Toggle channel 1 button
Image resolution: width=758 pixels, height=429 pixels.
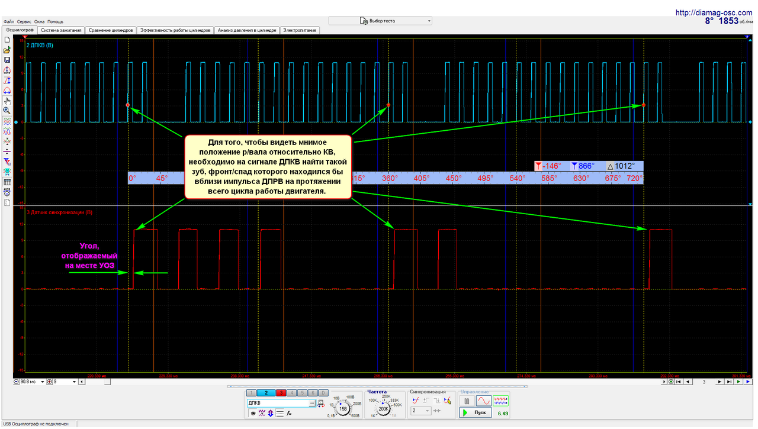coord(251,393)
